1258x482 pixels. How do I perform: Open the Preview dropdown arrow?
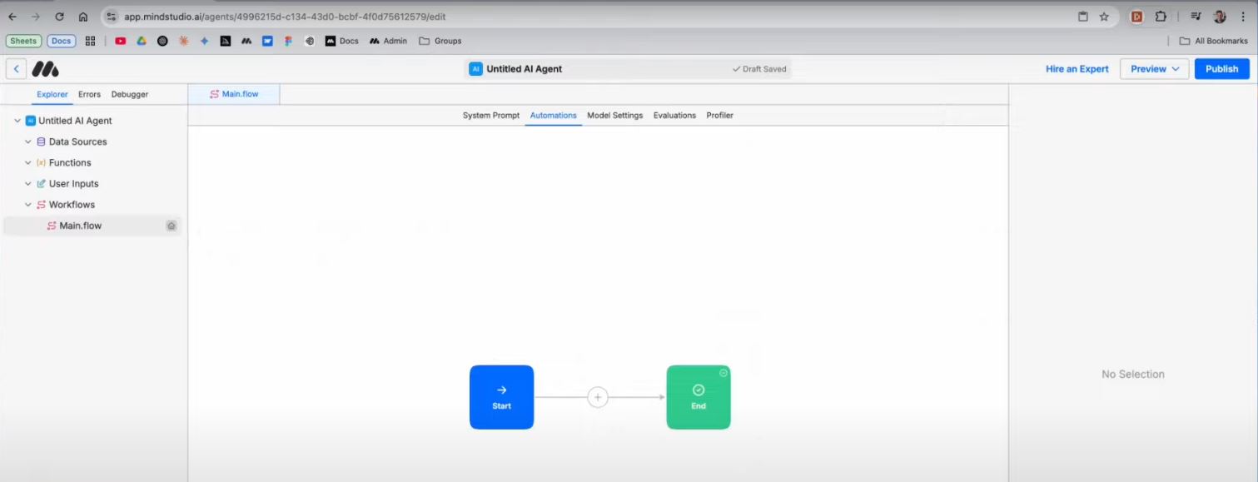click(1176, 69)
